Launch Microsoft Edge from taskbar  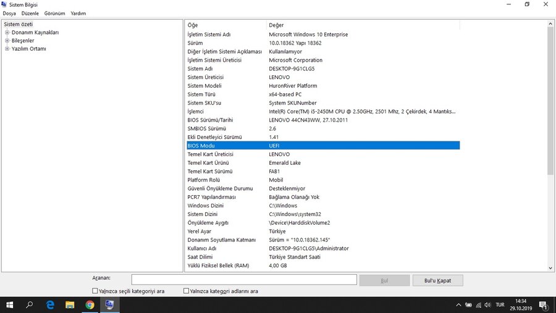(x=50, y=305)
